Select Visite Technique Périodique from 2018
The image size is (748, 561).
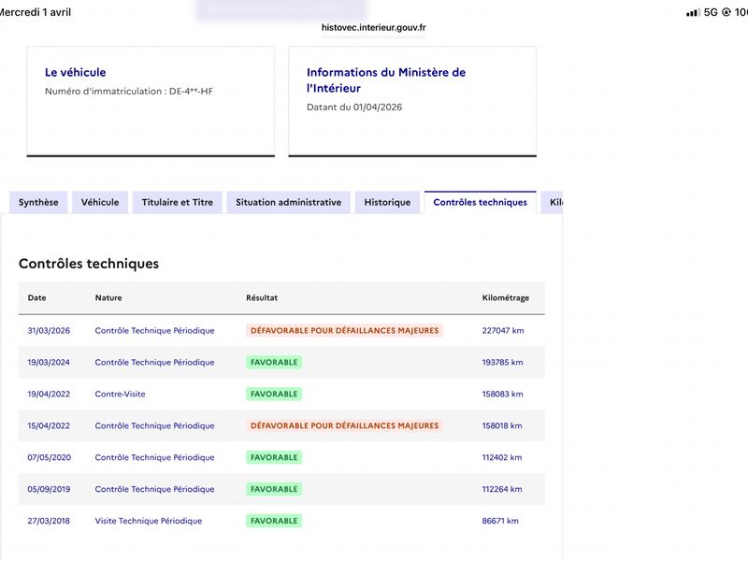click(148, 521)
